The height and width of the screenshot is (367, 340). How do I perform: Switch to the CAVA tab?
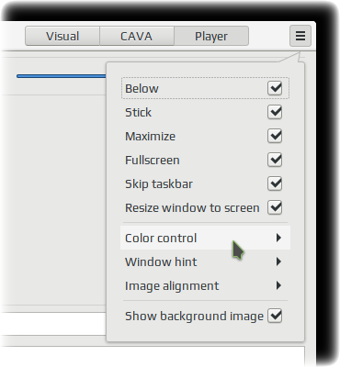[x=137, y=36]
